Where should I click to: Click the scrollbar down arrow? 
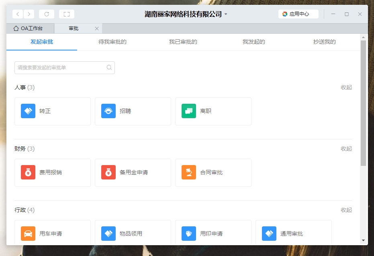click(x=363, y=240)
